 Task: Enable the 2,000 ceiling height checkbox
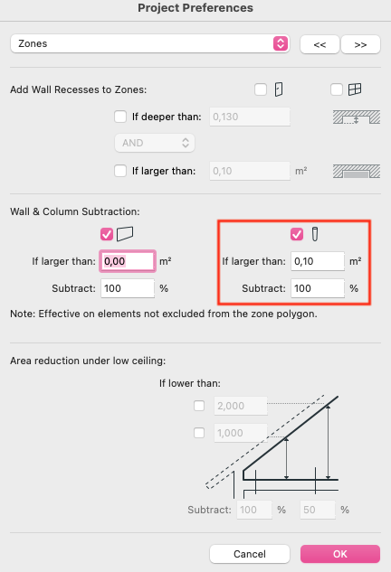coord(199,406)
